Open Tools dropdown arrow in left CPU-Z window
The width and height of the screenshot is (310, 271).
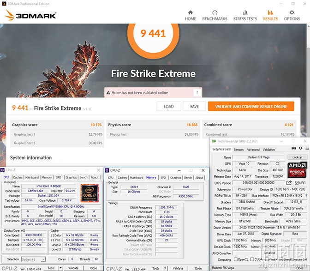(x=60, y=268)
